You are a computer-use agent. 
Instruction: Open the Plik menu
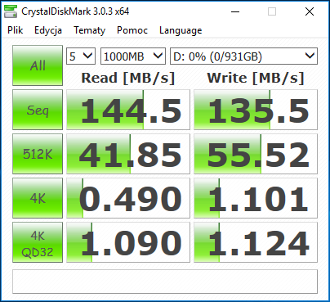click(x=16, y=30)
